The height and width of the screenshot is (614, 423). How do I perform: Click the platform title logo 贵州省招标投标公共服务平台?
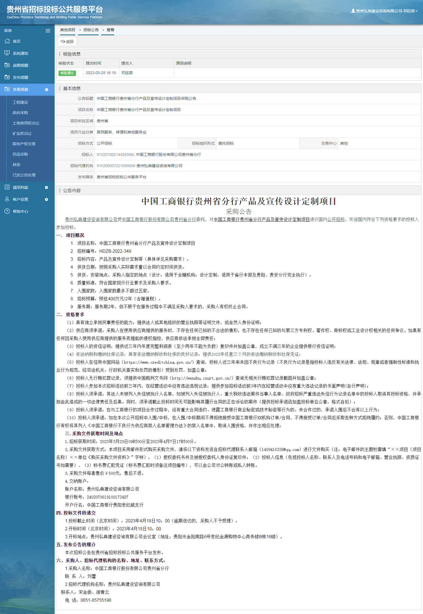[55, 10]
